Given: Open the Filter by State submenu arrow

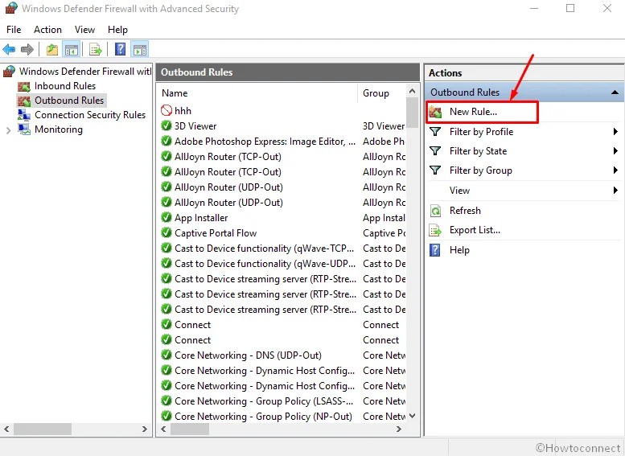Looking at the screenshot, I should pyautogui.click(x=615, y=150).
